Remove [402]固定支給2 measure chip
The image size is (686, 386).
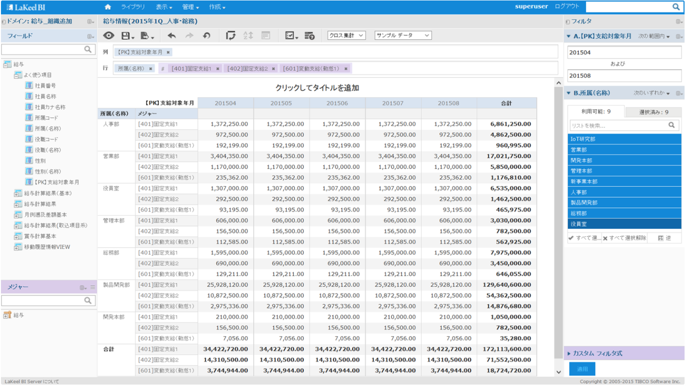point(274,68)
